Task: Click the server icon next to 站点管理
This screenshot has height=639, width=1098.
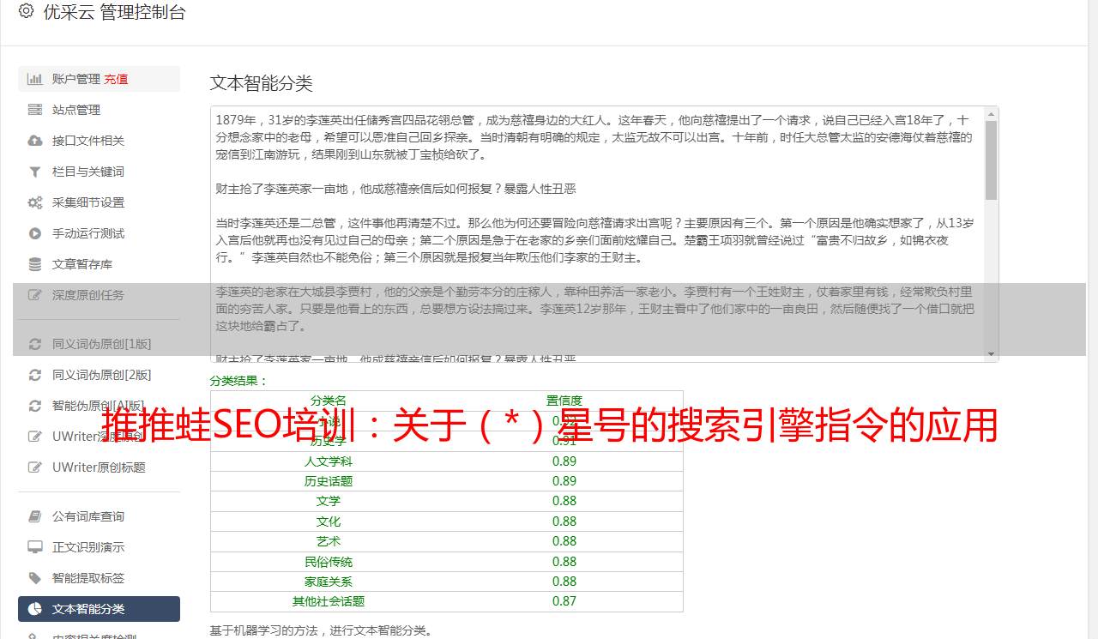Action: 35,110
